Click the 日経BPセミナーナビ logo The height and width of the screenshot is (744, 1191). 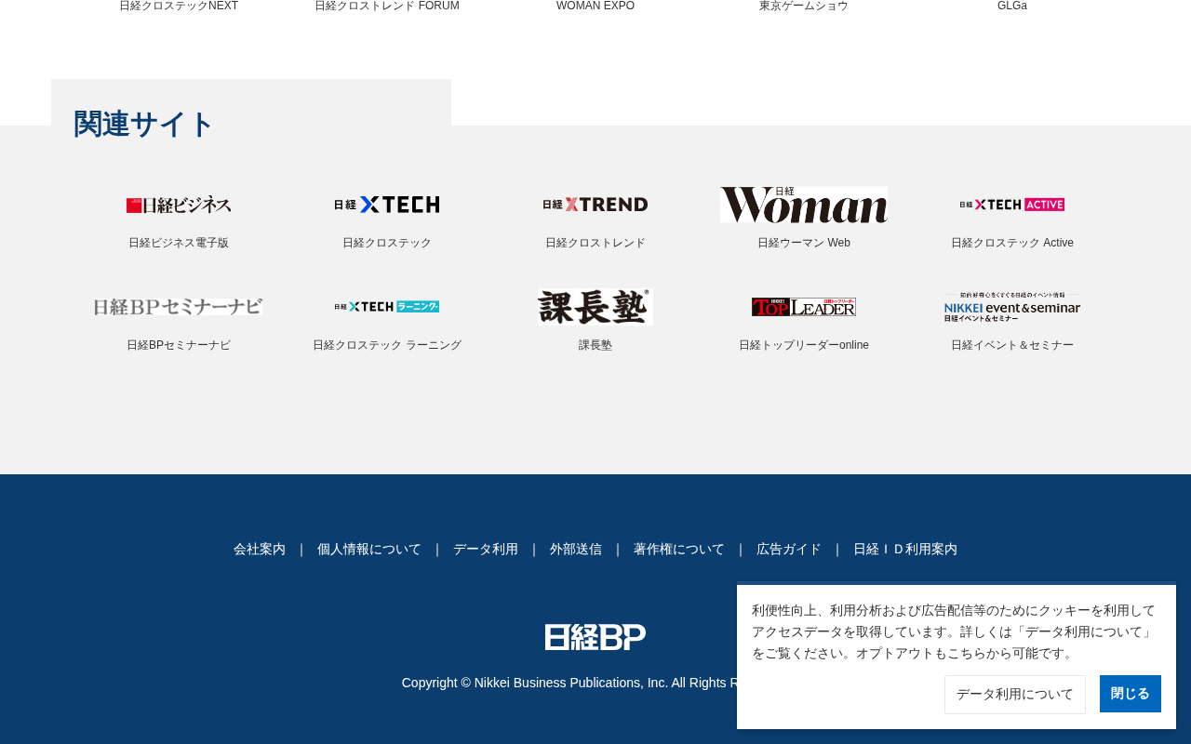coord(179,307)
